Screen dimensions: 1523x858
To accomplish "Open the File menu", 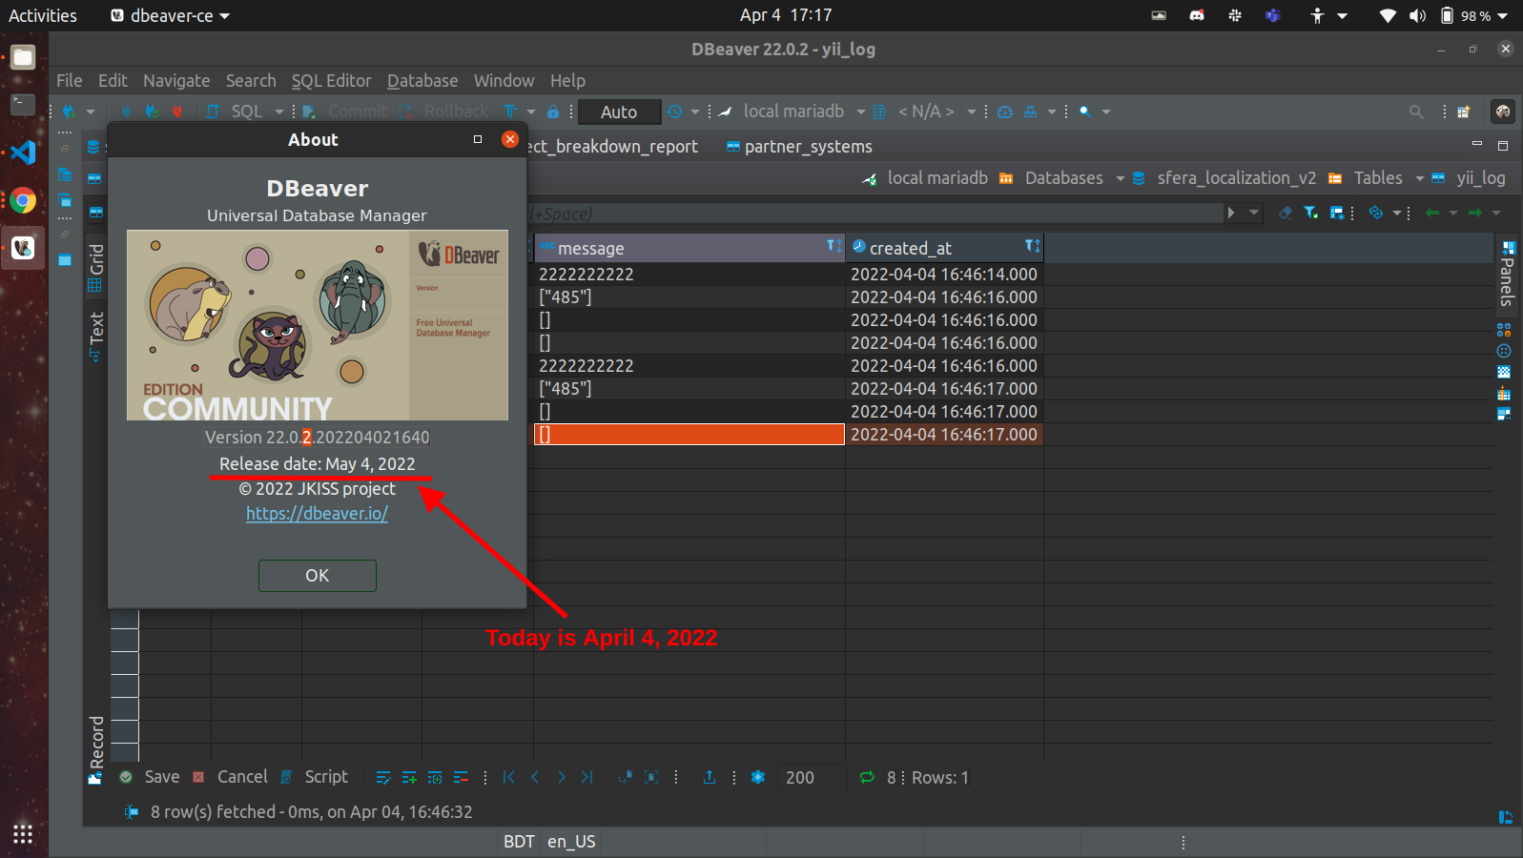I will tap(70, 81).
